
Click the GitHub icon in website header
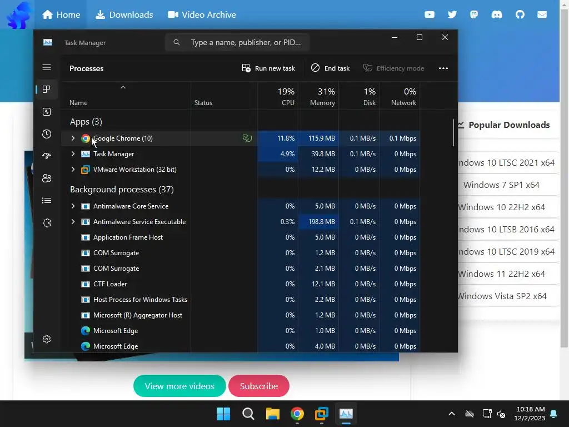click(520, 14)
